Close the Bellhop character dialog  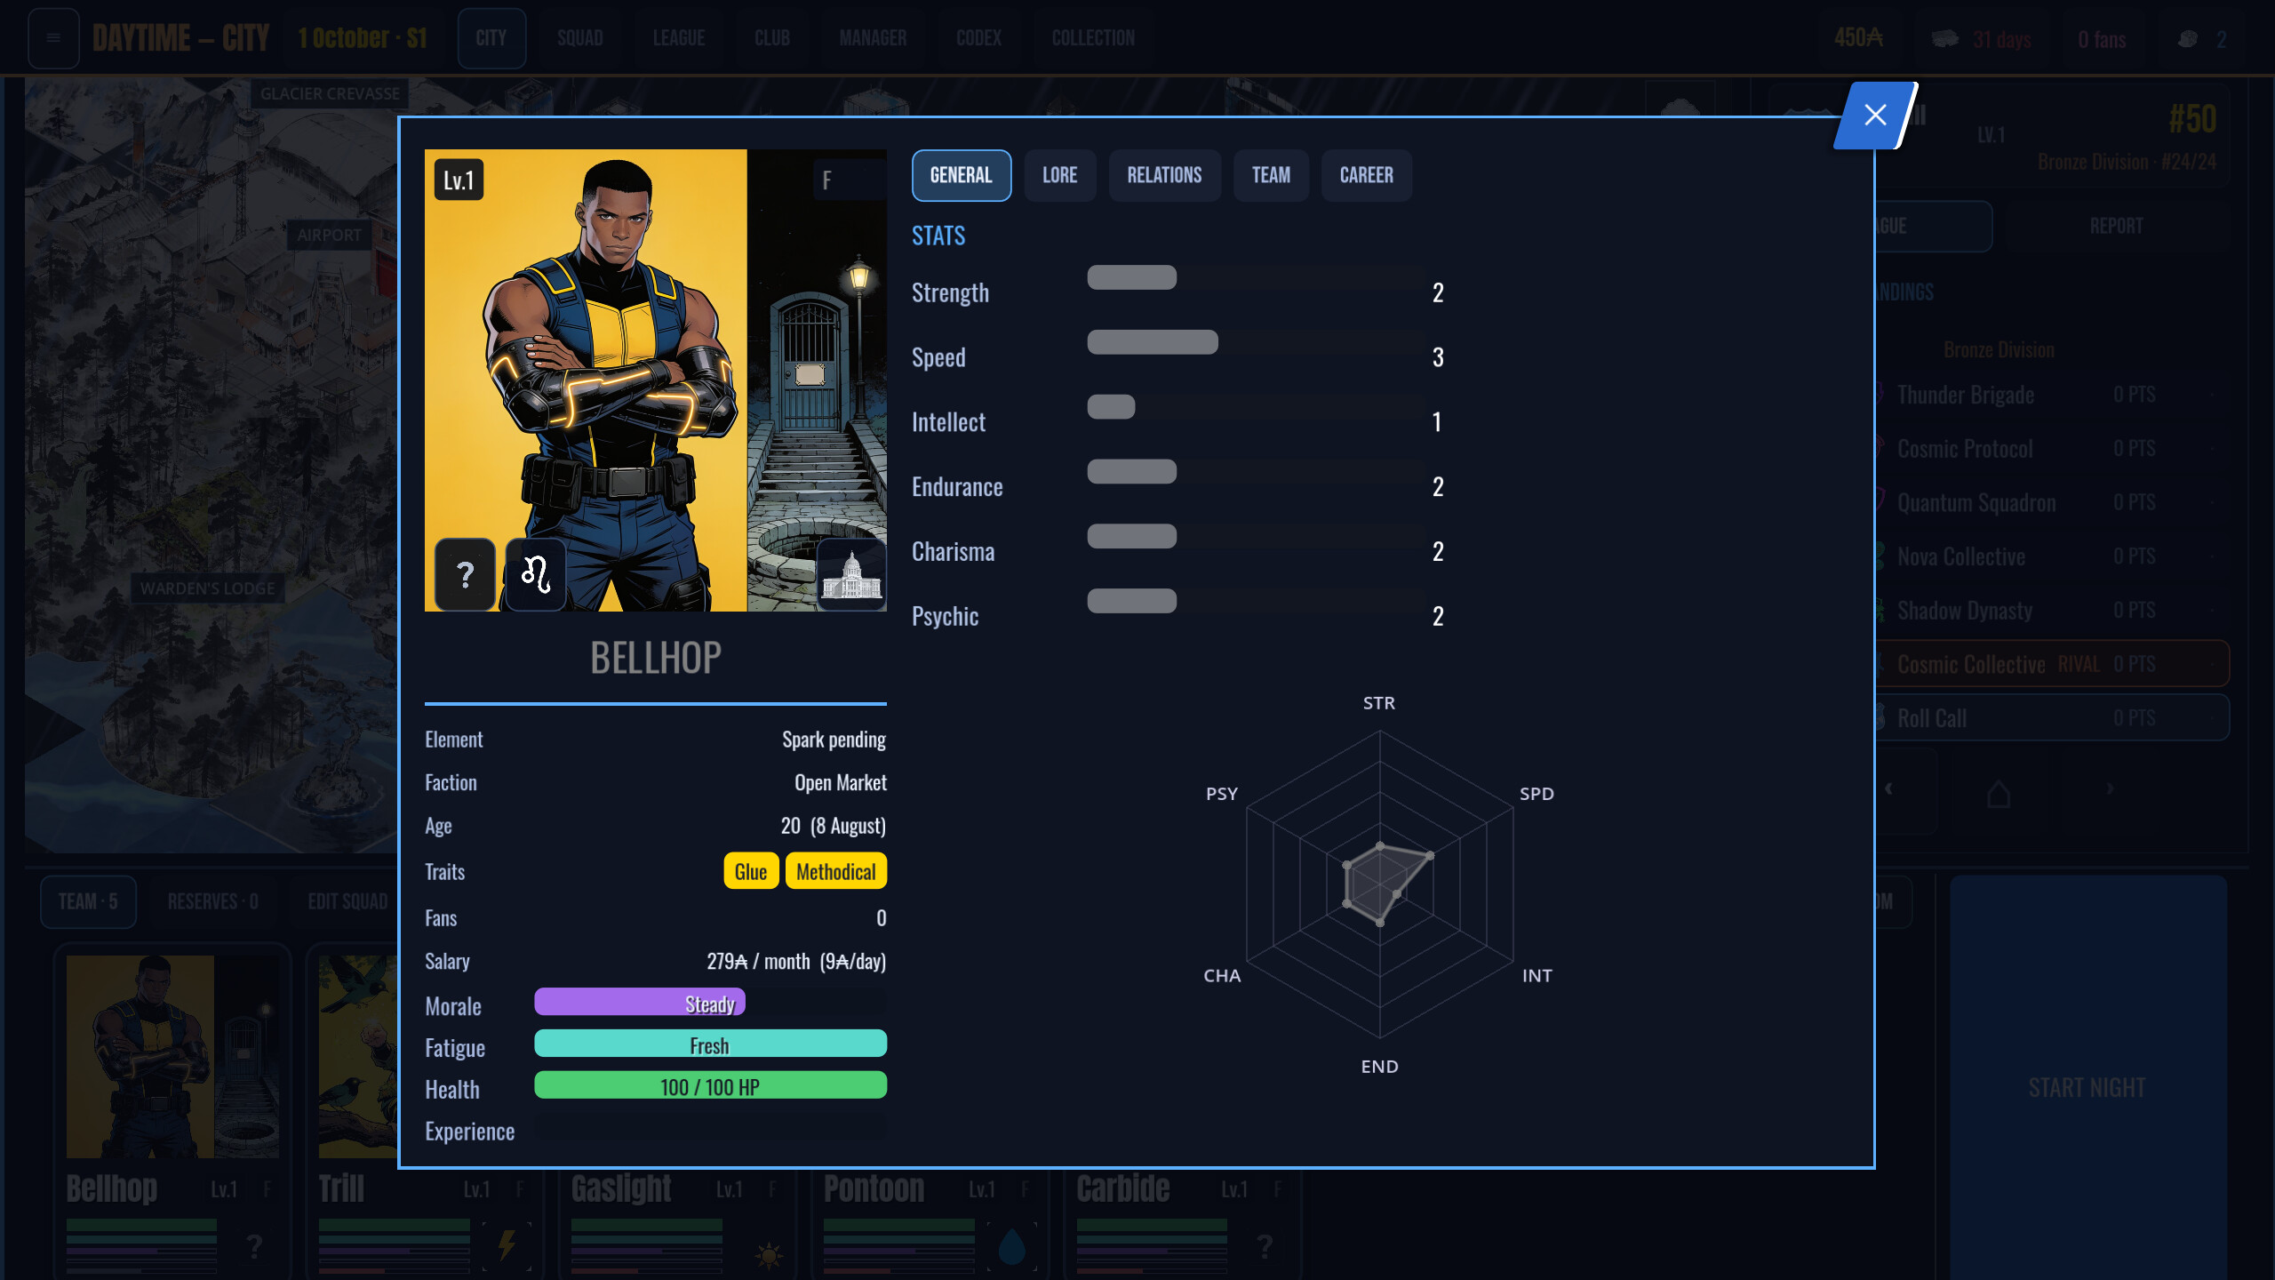[x=1875, y=115]
